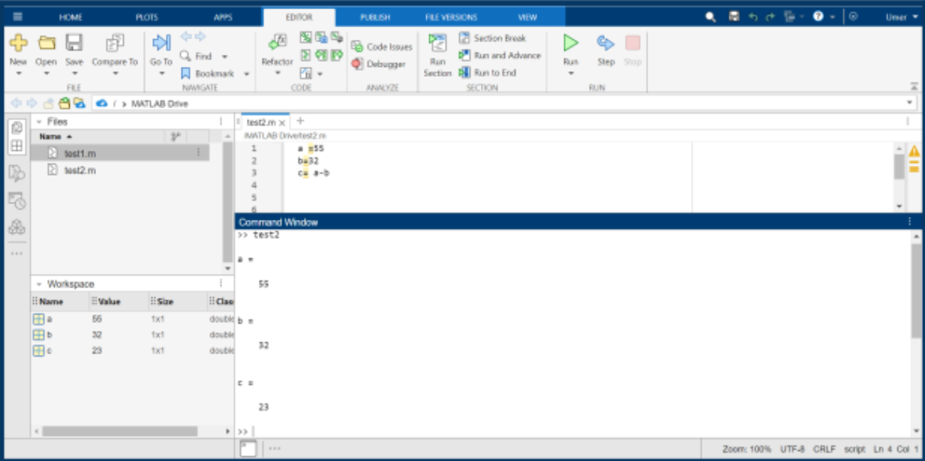Click the Workspace horizontal scrollbar
Image resolution: width=925 pixels, height=461 pixels.
(x=120, y=431)
